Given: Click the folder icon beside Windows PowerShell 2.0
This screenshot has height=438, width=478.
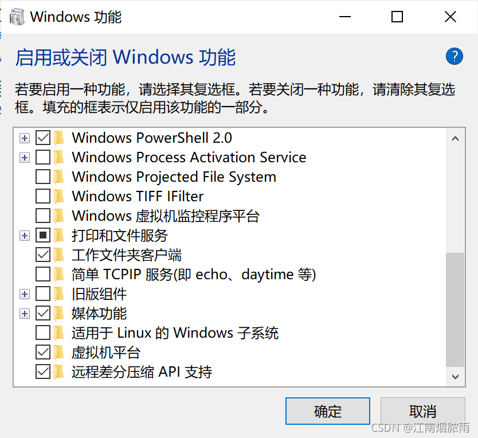Looking at the screenshot, I should (x=58, y=138).
